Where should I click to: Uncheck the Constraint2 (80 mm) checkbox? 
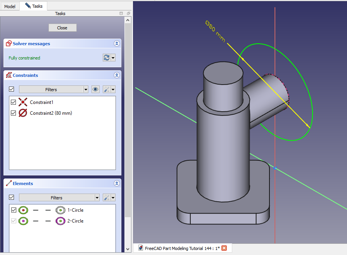14,113
